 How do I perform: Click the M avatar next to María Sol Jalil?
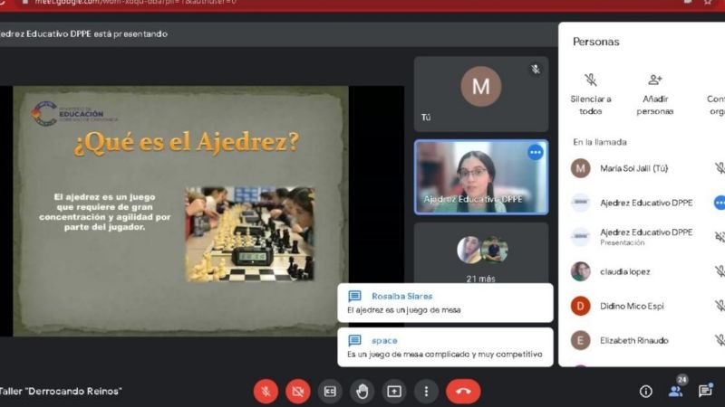(x=580, y=168)
